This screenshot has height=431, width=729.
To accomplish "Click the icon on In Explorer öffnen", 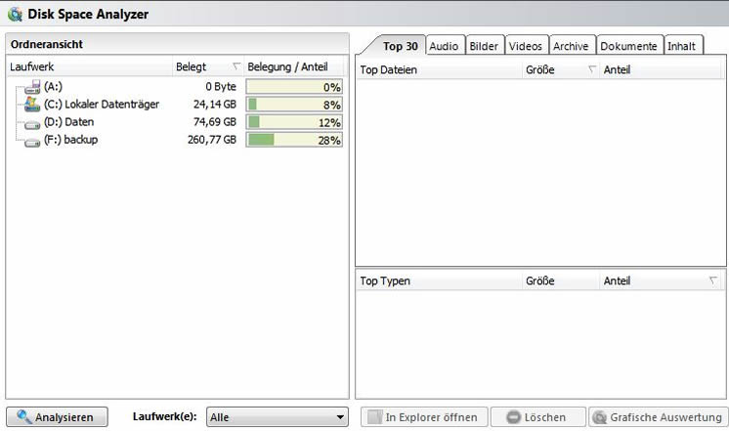I will tap(374, 417).
